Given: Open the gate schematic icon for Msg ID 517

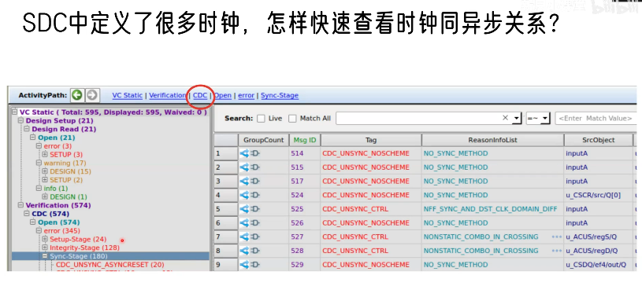Looking at the screenshot, I should click(x=255, y=182).
